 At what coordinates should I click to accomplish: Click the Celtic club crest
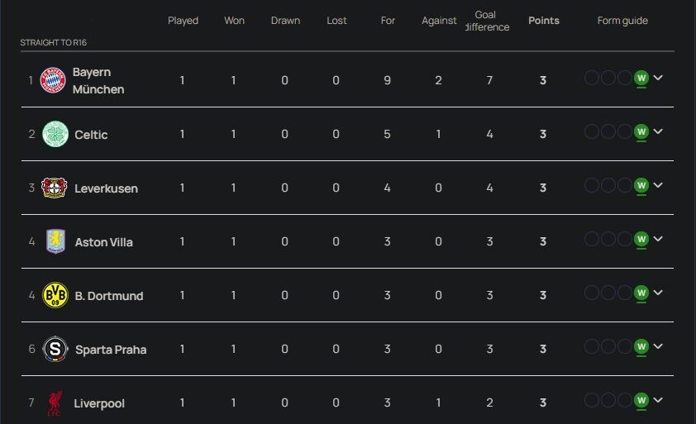(55, 134)
